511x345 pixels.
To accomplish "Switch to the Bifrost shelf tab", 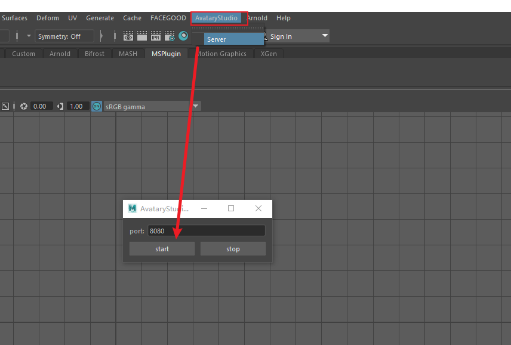I will coord(94,54).
